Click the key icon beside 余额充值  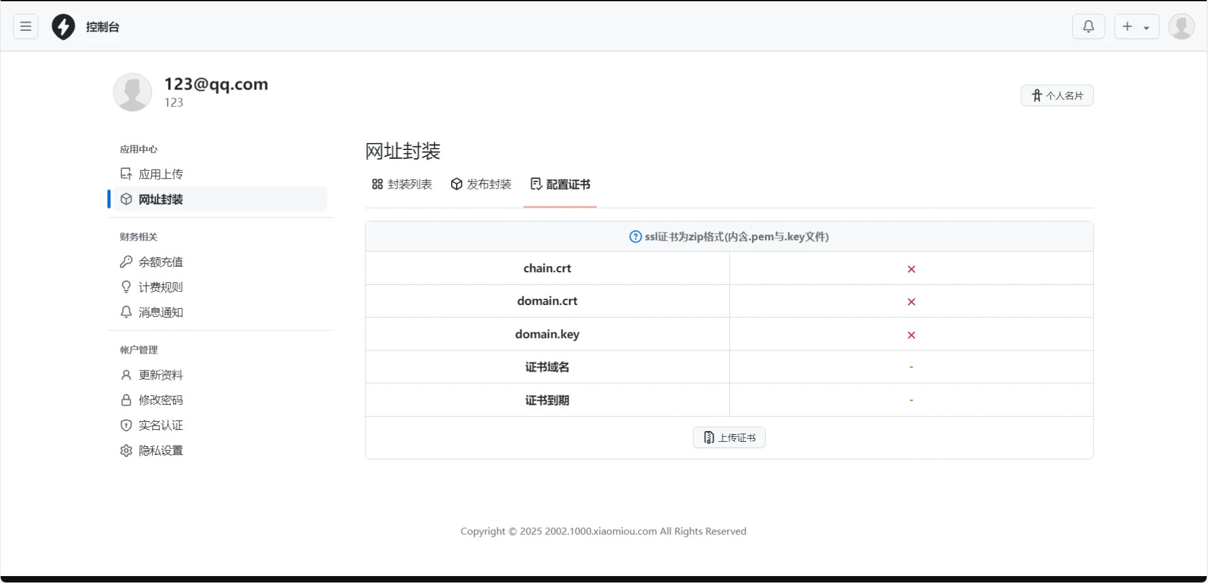click(x=126, y=262)
